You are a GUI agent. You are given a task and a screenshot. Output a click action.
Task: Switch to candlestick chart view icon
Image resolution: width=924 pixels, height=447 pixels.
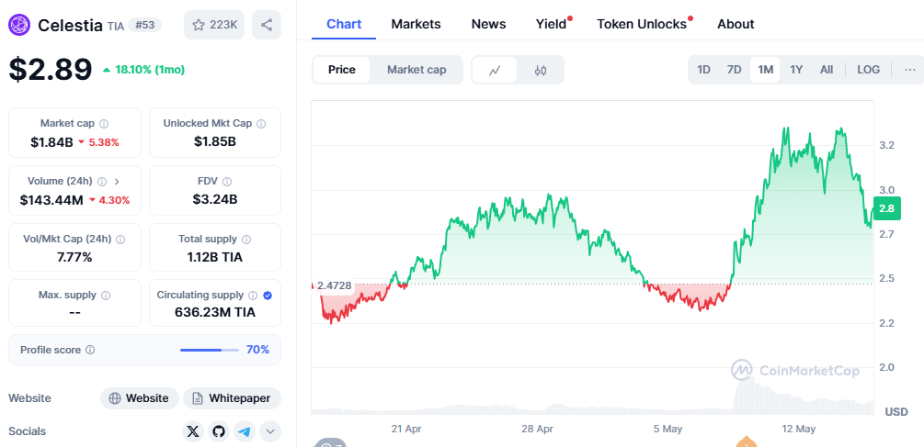pyautogui.click(x=541, y=70)
